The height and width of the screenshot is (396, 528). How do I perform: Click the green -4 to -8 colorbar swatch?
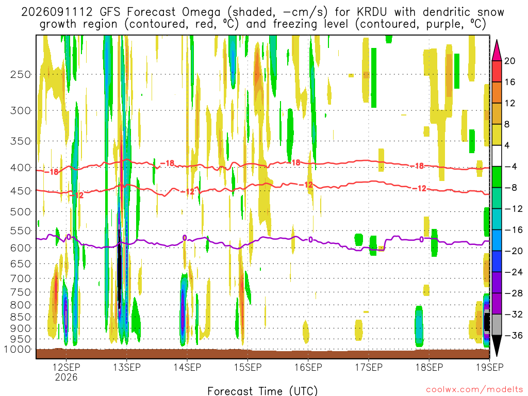click(497, 177)
